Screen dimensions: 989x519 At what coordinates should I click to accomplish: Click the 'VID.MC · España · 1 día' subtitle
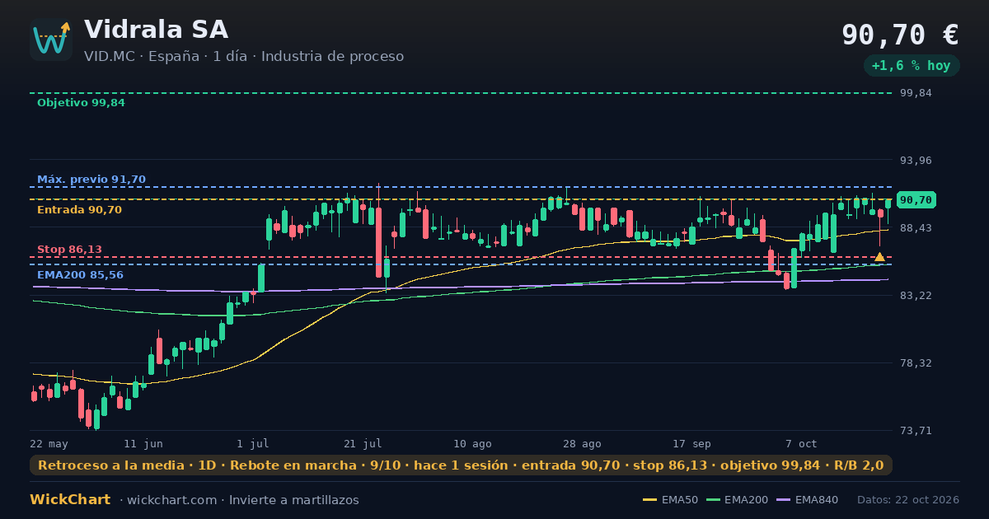pyautogui.click(x=165, y=56)
